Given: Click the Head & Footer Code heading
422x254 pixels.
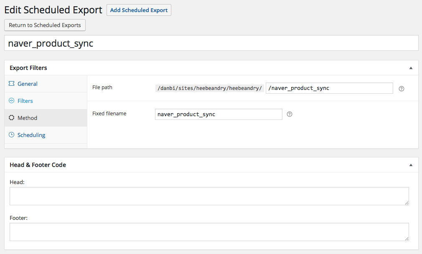Looking at the screenshot, I should [x=38, y=165].
